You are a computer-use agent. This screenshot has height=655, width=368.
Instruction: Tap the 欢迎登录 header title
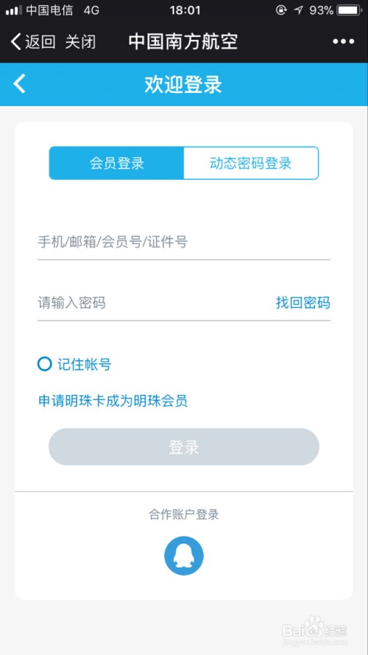(183, 84)
